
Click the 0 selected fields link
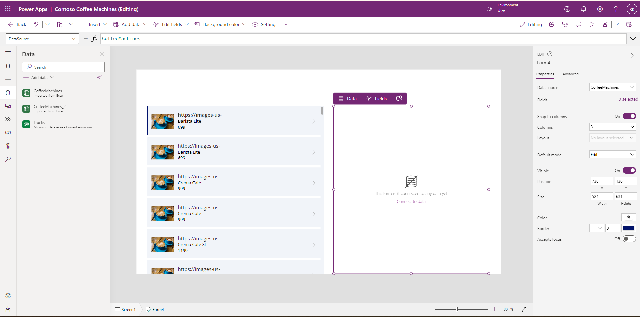click(628, 99)
